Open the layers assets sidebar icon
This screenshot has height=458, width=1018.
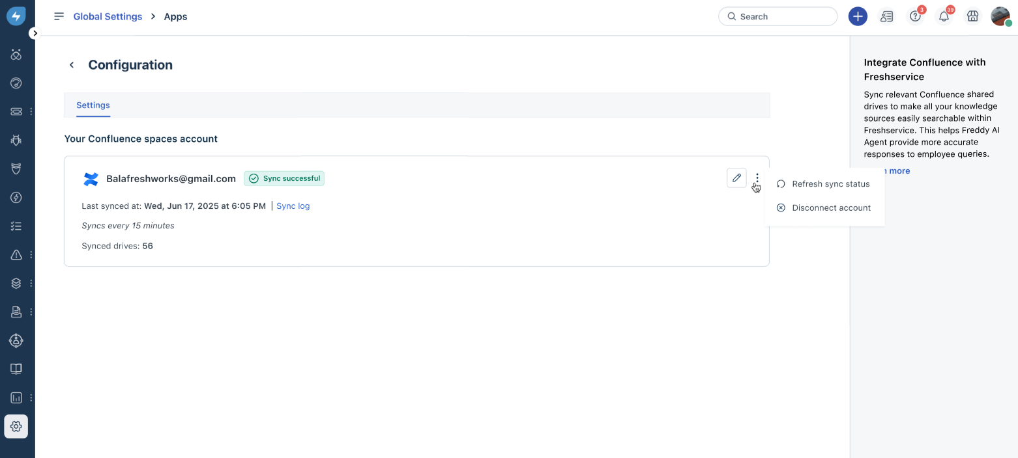coord(16,283)
